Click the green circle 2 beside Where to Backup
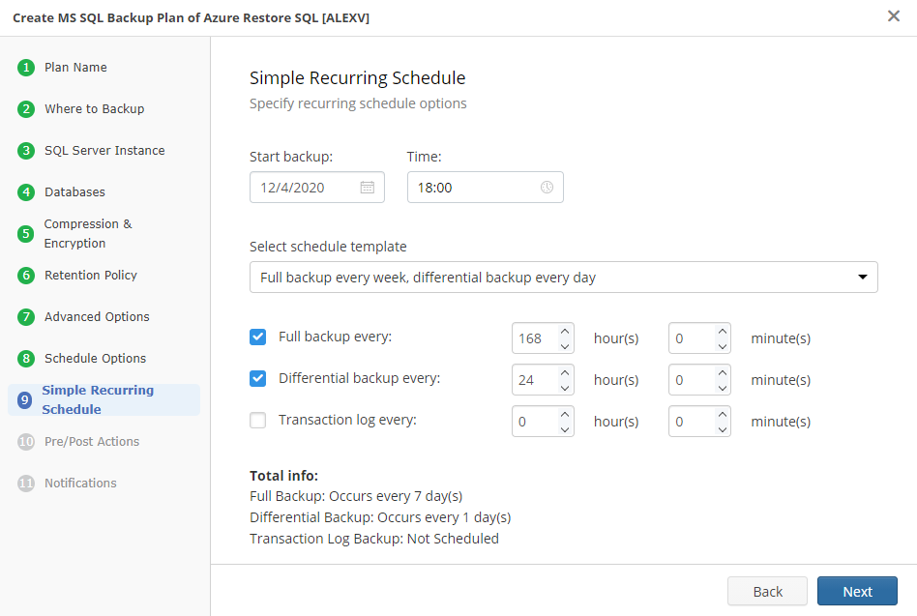Screen dimensions: 917x616 point(24,108)
